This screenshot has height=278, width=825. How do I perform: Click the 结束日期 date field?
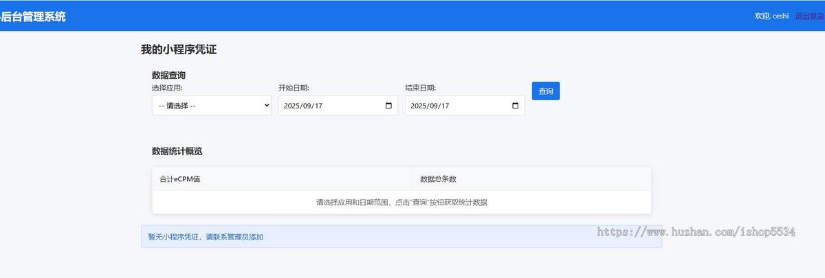click(x=465, y=105)
